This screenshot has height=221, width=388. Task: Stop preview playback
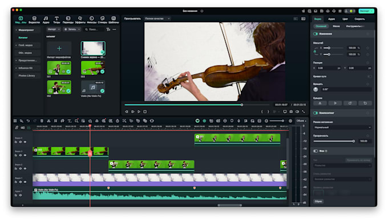point(145,111)
